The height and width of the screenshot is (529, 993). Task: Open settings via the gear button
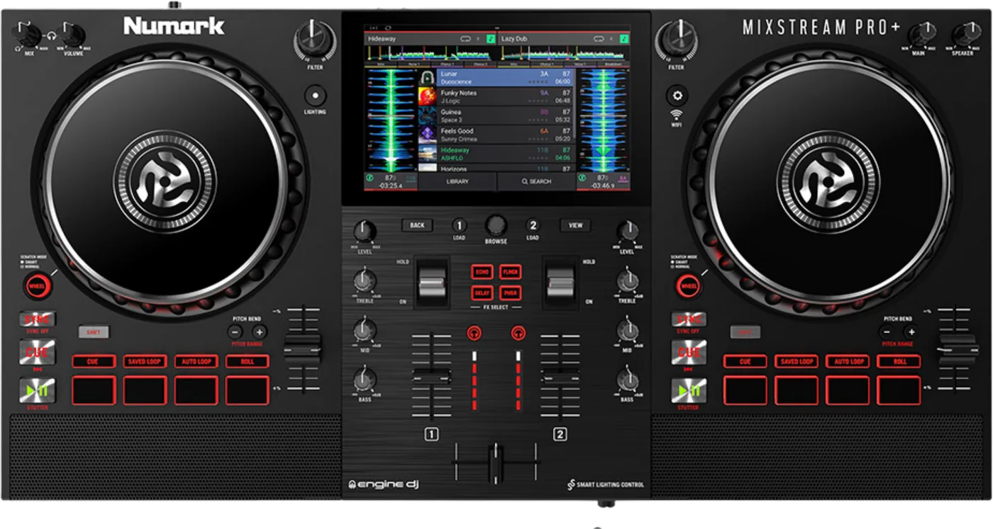[x=677, y=96]
